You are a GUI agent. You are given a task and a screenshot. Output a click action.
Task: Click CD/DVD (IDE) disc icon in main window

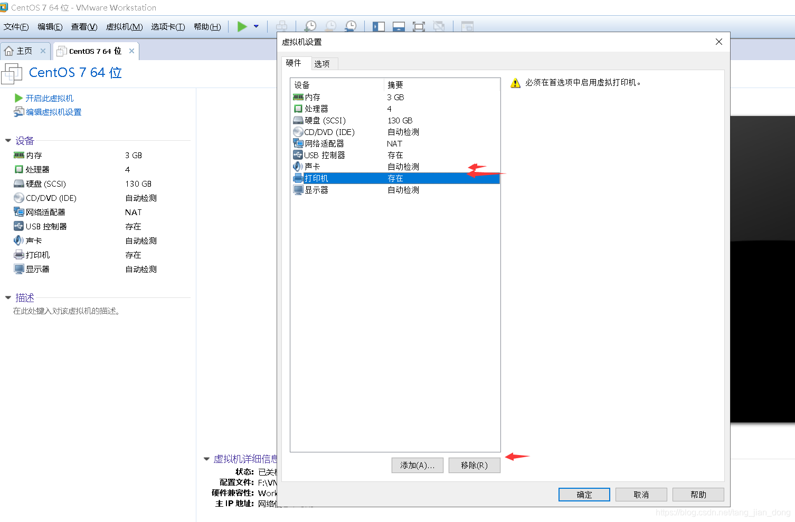pos(19,198)
